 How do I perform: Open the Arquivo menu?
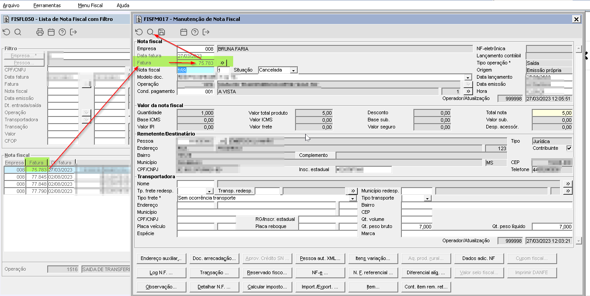11,5
